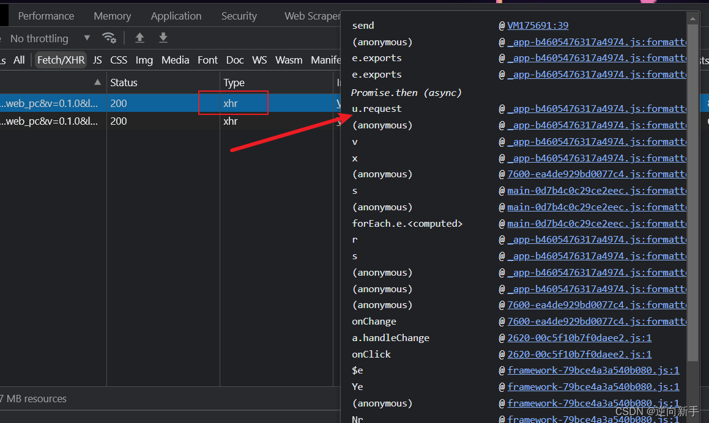The width and height of the screenshot is (709, 423).
Task: Click the scrollbar up arrow in stack popup
Action: pos(692,18)
